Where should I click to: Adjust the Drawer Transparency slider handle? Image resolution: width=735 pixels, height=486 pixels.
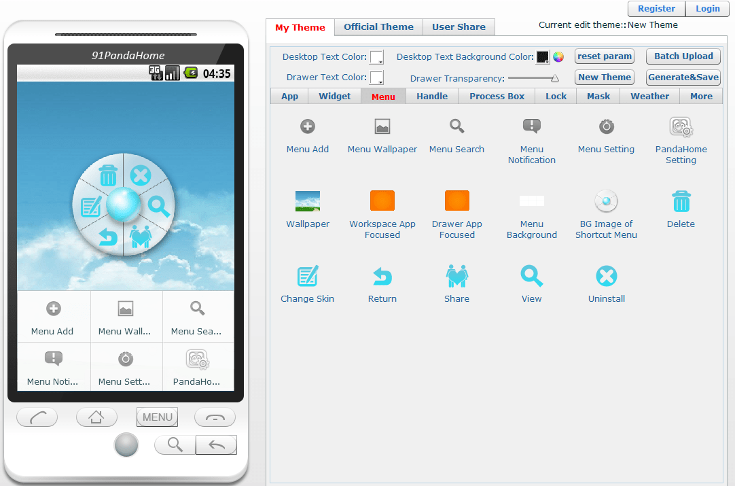(x=555, y=78)
